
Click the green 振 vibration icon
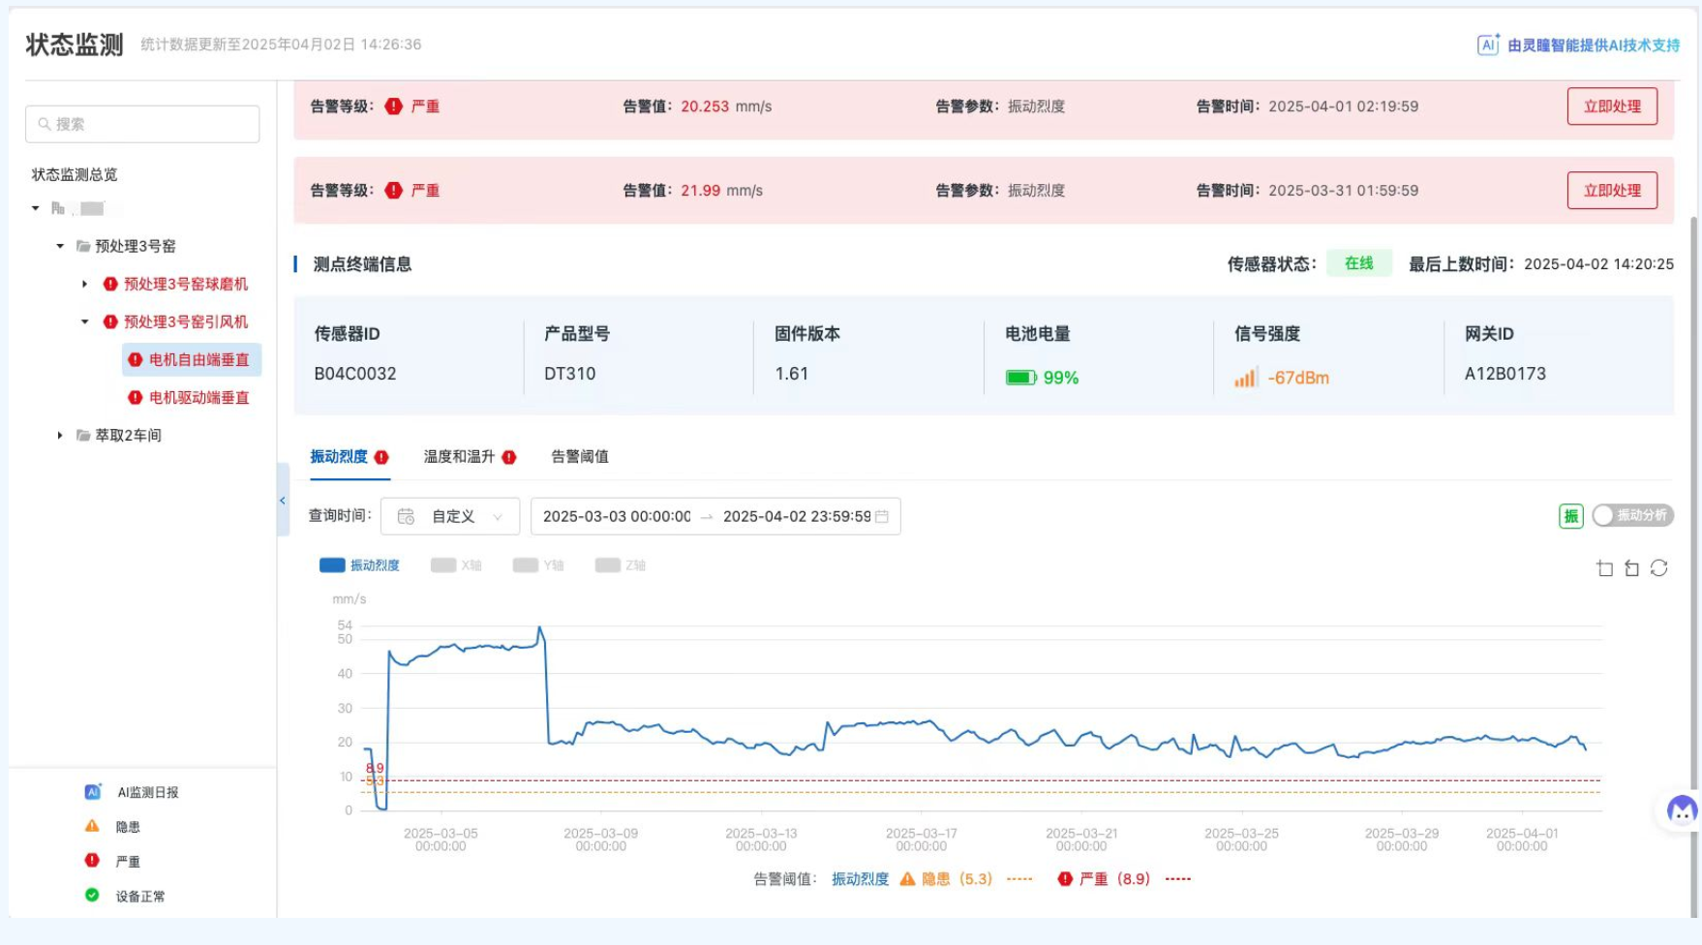click(1570, 516)
